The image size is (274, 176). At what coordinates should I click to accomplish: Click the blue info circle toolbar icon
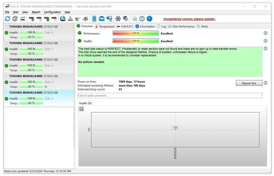(x=149, y=19)
